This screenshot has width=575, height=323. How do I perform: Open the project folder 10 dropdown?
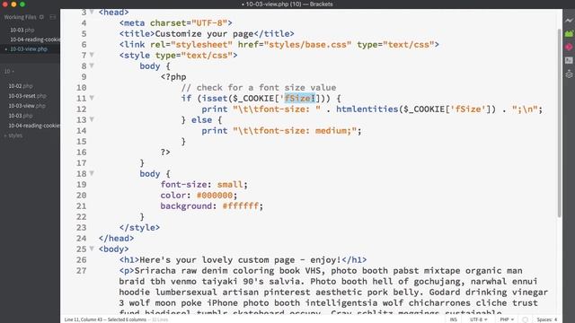9,72
